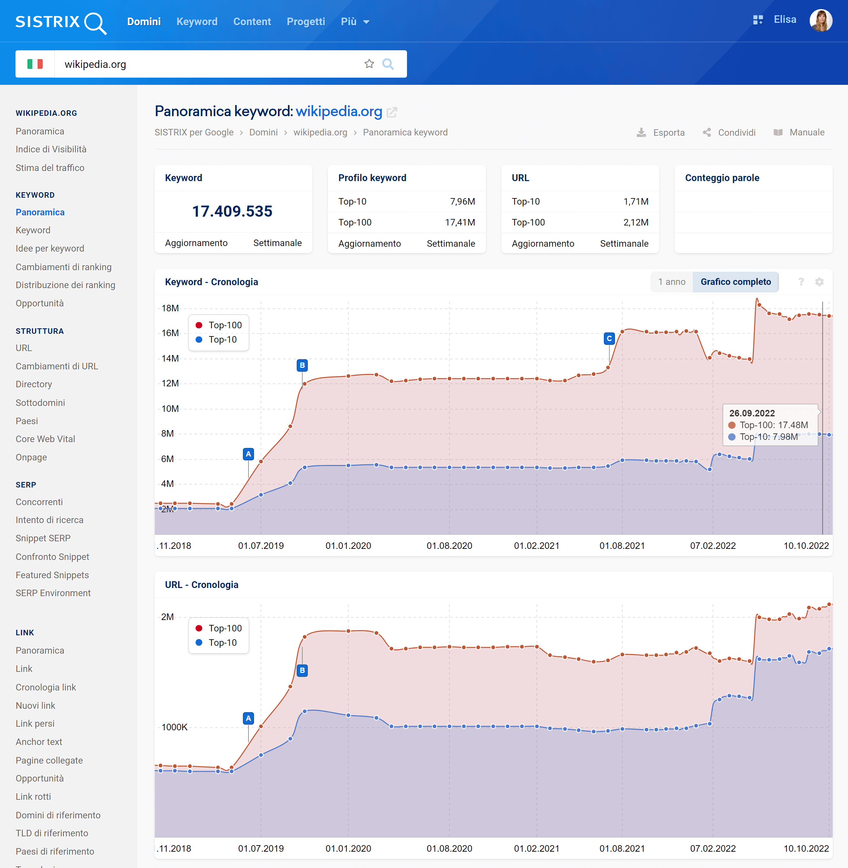848x868 pixels.
Task: Click the Condividi button label
Action: point(737,133)
